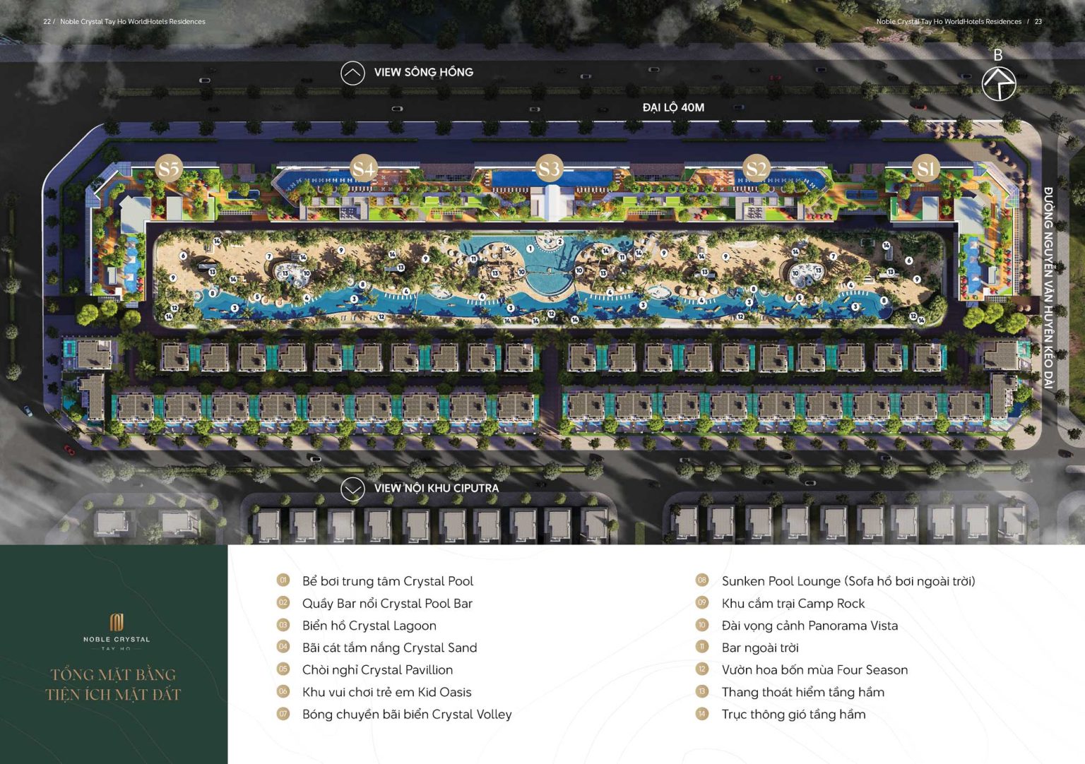Click the View Nội Khu Ciputra down-arrow icon
Viewport: 1085px width, 764px height.
click(352, 489)
